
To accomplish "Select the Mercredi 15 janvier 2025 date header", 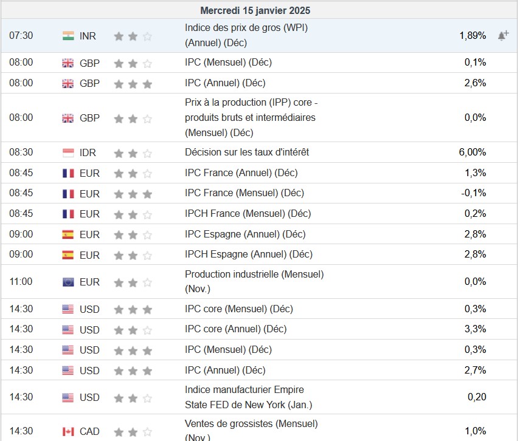I will [x=255, y=10].
